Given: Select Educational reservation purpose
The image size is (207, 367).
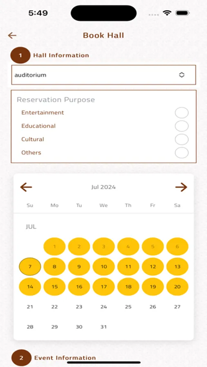Looking at the screenshot, I should click(x=182, y=126).
